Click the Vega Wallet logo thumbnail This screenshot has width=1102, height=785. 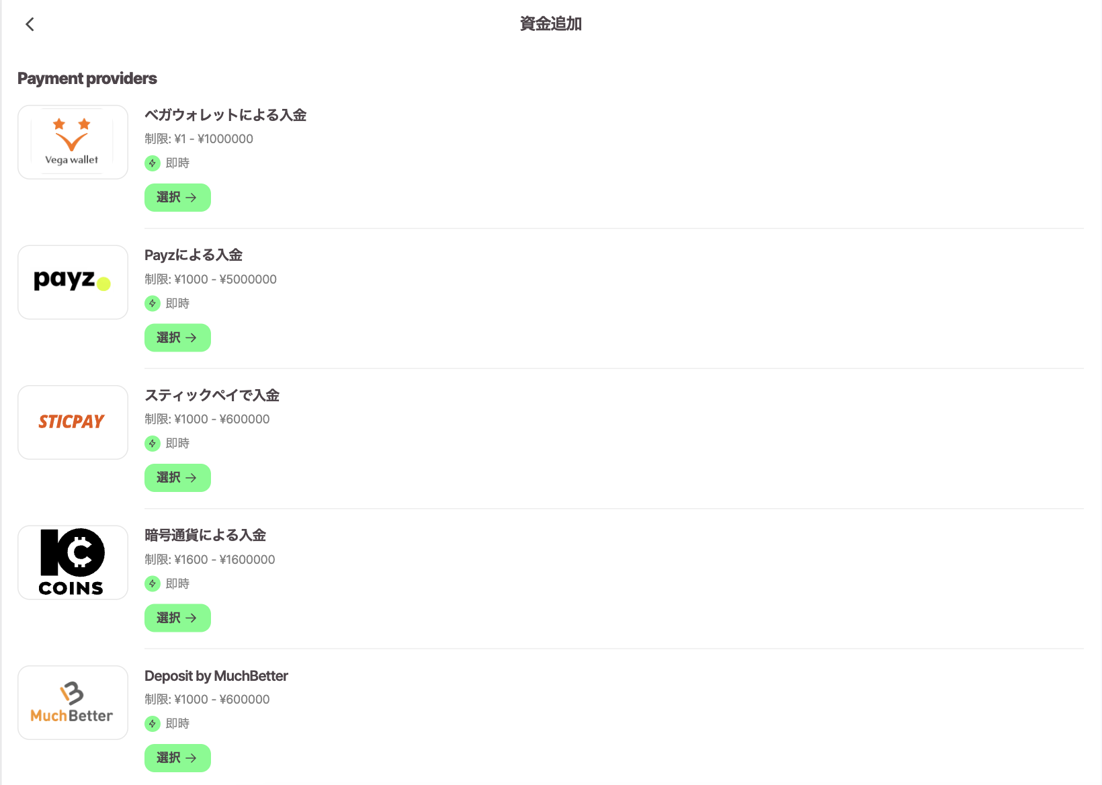(73, 142)
